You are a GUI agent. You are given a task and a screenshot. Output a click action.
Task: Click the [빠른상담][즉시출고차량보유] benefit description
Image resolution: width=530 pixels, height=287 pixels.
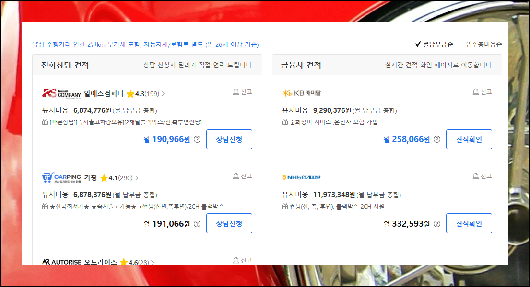coord(126,122)
